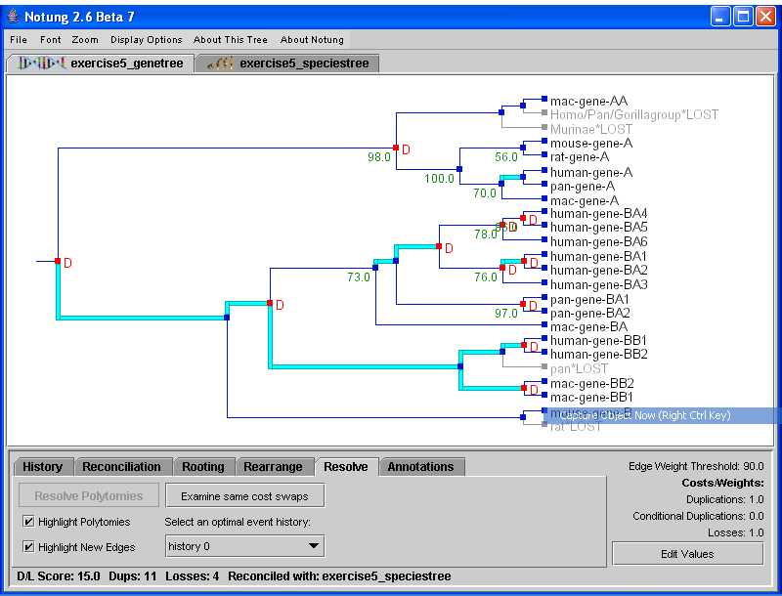Open the Zoom menu

pyautogui.click(x=85, y=40)
